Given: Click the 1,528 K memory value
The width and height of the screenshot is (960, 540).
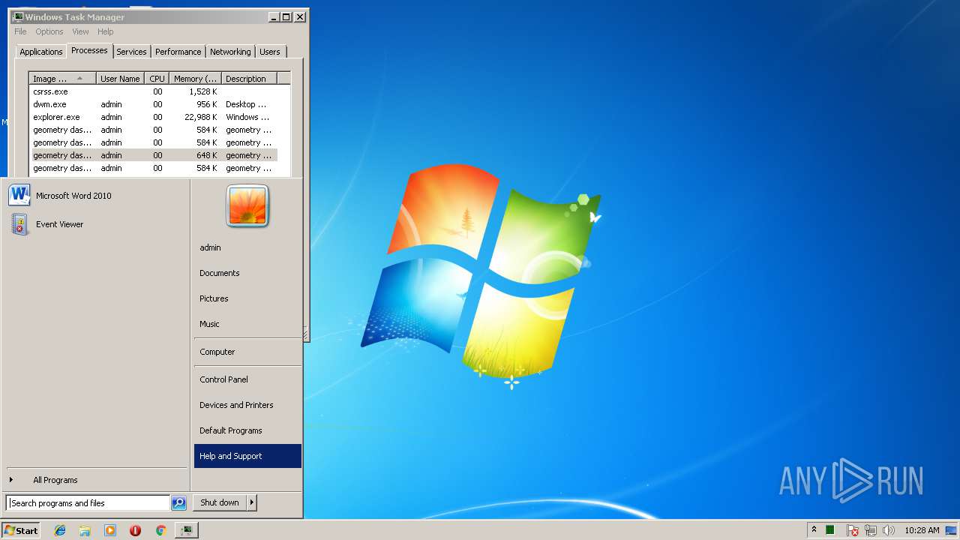Looking at the screenshot, I should [202, 91].
